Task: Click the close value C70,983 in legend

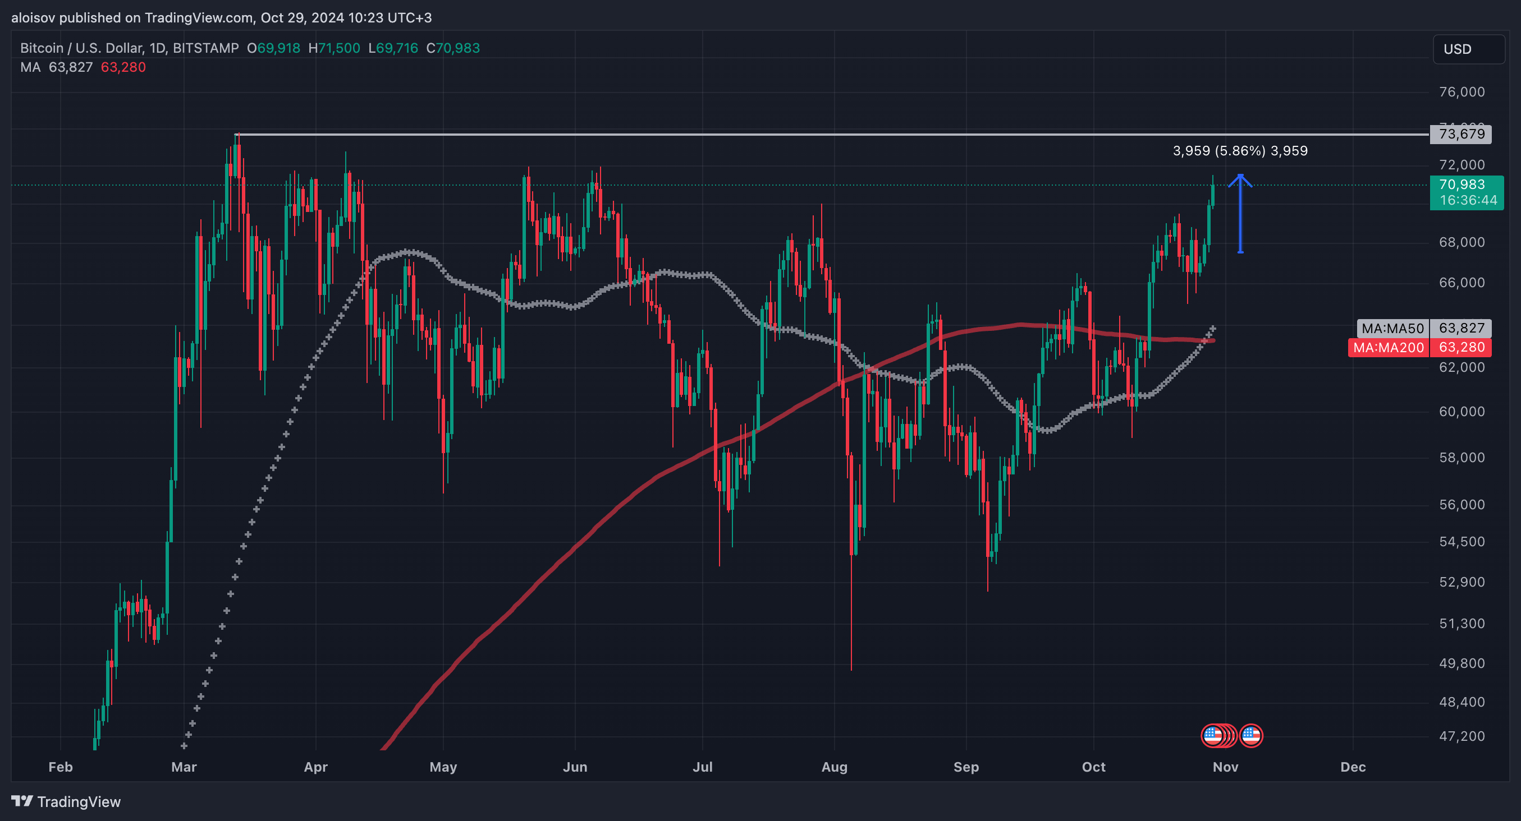Action: 453,48
